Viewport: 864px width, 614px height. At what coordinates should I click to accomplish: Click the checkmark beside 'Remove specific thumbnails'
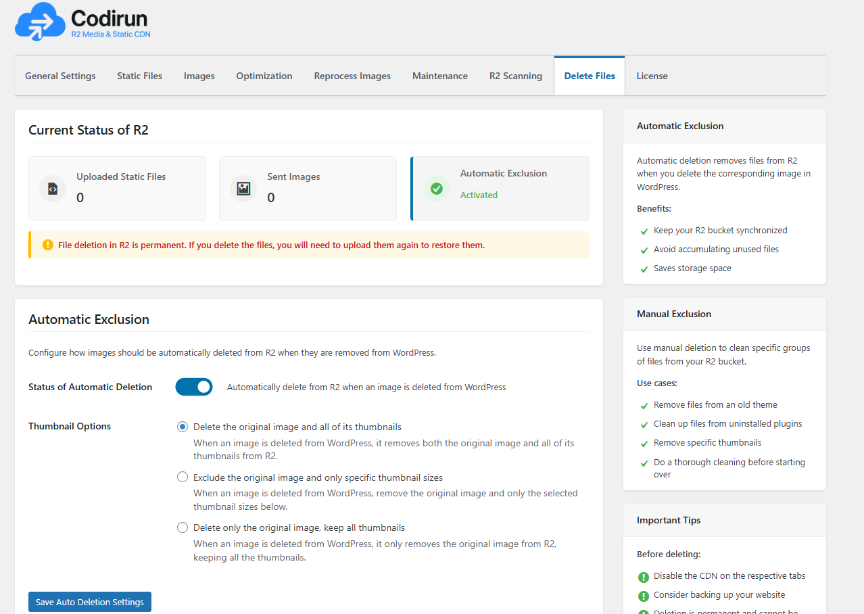click(644, 444)
